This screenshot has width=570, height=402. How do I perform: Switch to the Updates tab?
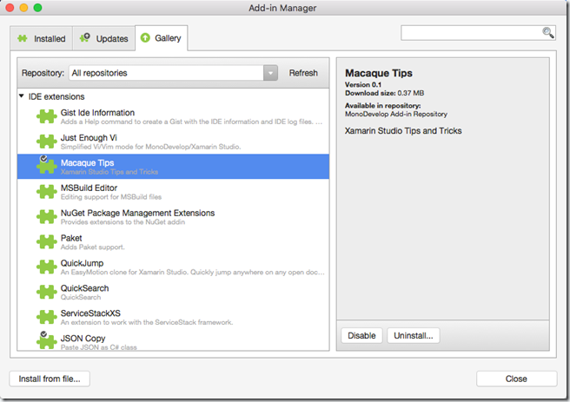point(104,38)
